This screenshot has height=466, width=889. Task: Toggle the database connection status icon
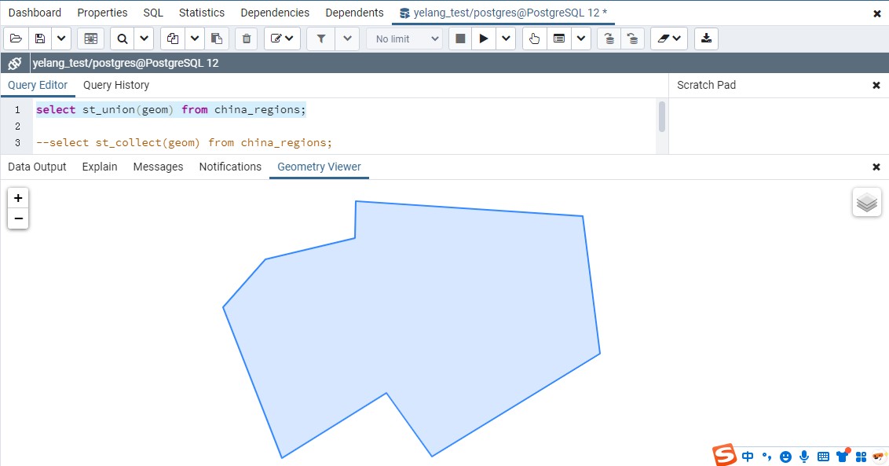(x=14, y=63)
